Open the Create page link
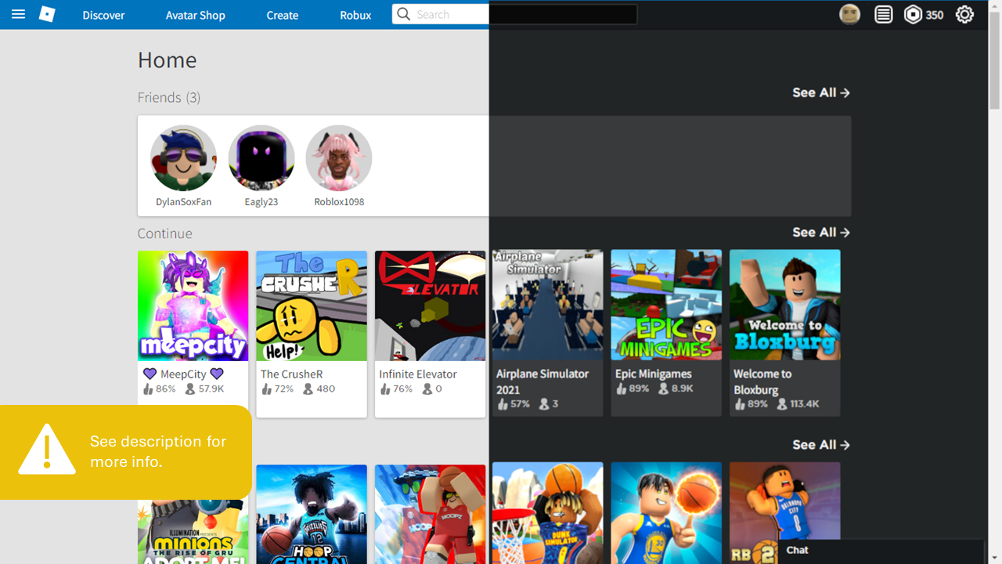Viewport: 1002px width, 564px height. click(x=282, y=15)
